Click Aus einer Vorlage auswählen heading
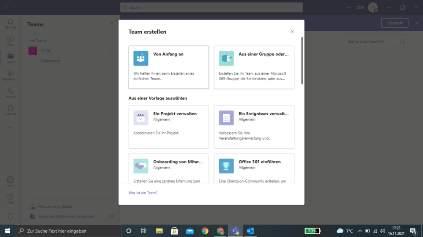Image resolution: width=423 pixels, height=237 pixels. click(x=157, y=98)
